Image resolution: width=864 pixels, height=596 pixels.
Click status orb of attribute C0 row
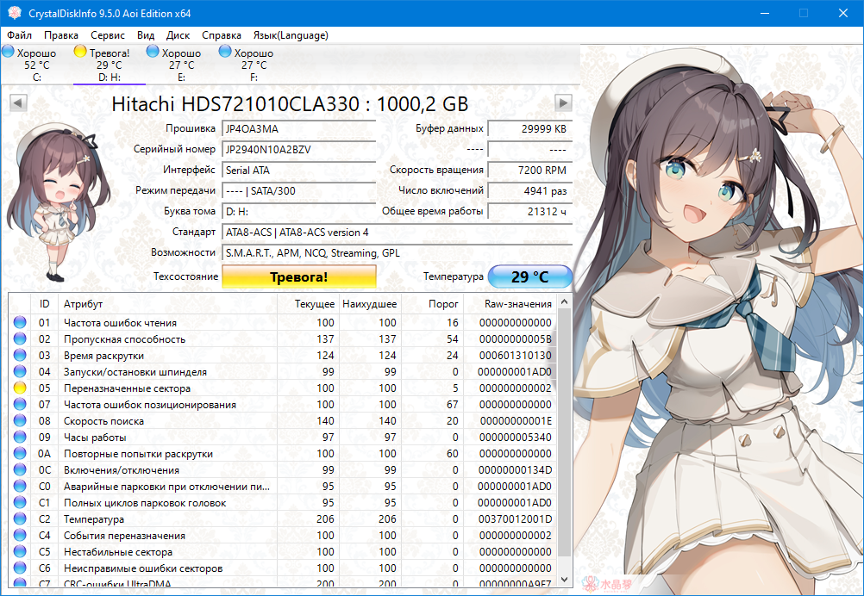coord(20,486)
